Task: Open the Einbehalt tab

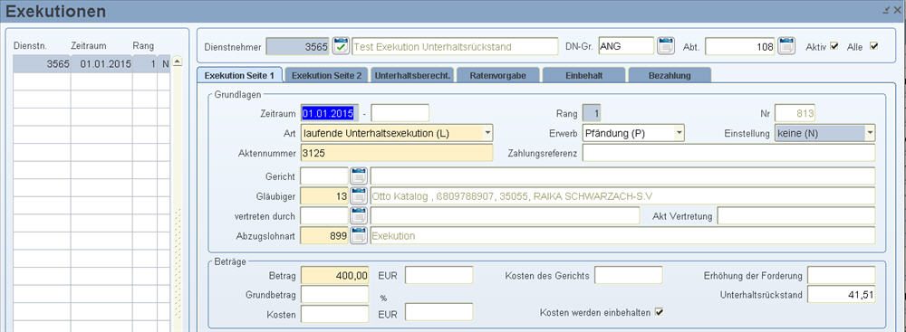Action: pyautogui.click(x=583, y=76)
